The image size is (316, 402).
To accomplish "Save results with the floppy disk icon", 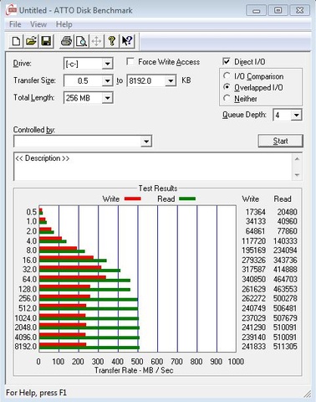I will (x=46, y=41).
